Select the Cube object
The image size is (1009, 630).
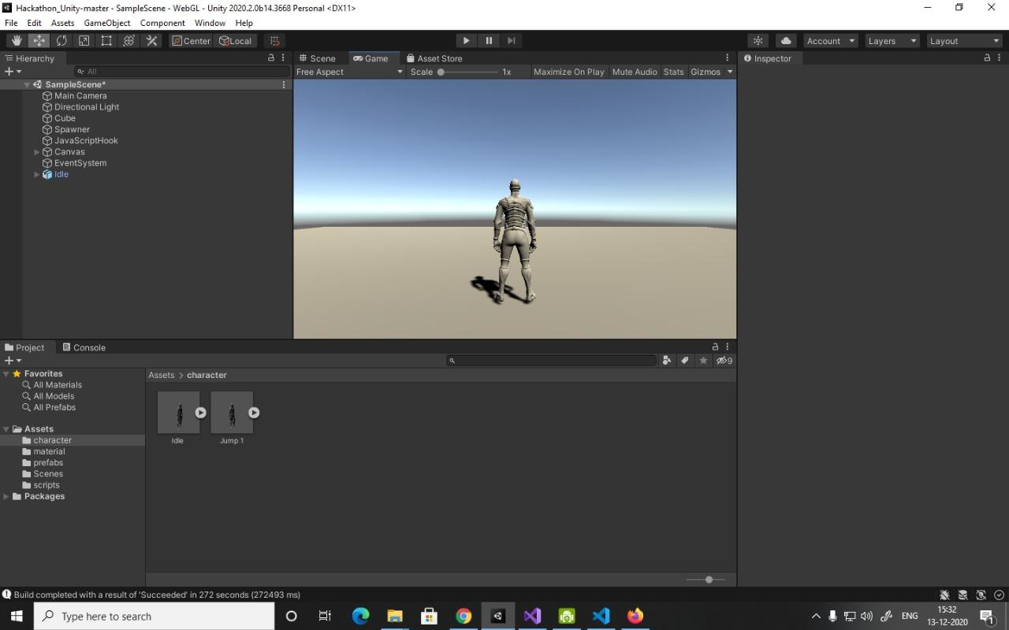[x=65, y=118]
